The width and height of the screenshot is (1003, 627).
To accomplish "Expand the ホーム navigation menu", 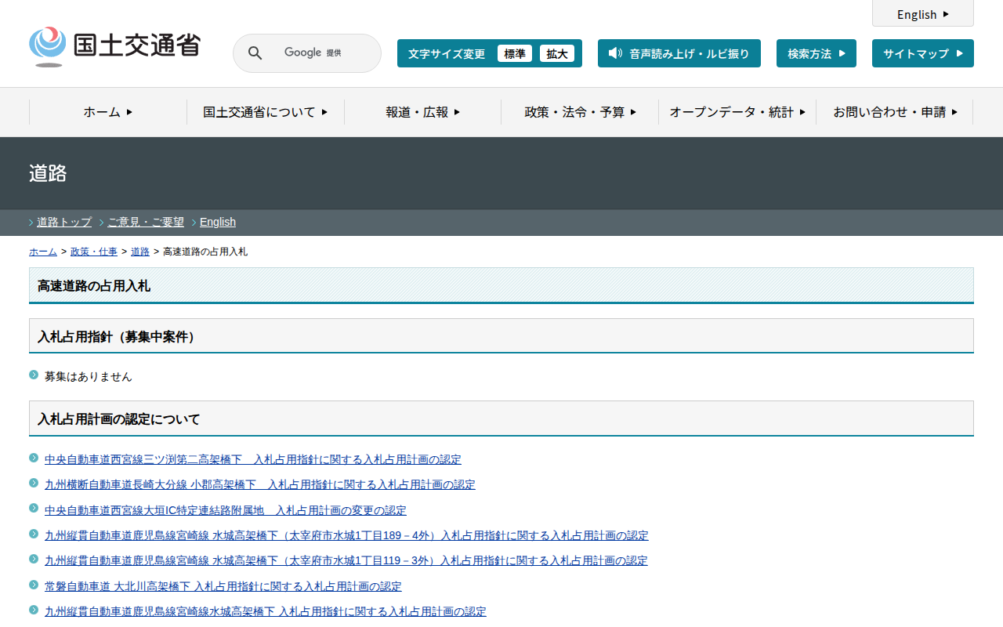I will click(x=108, y=112).
